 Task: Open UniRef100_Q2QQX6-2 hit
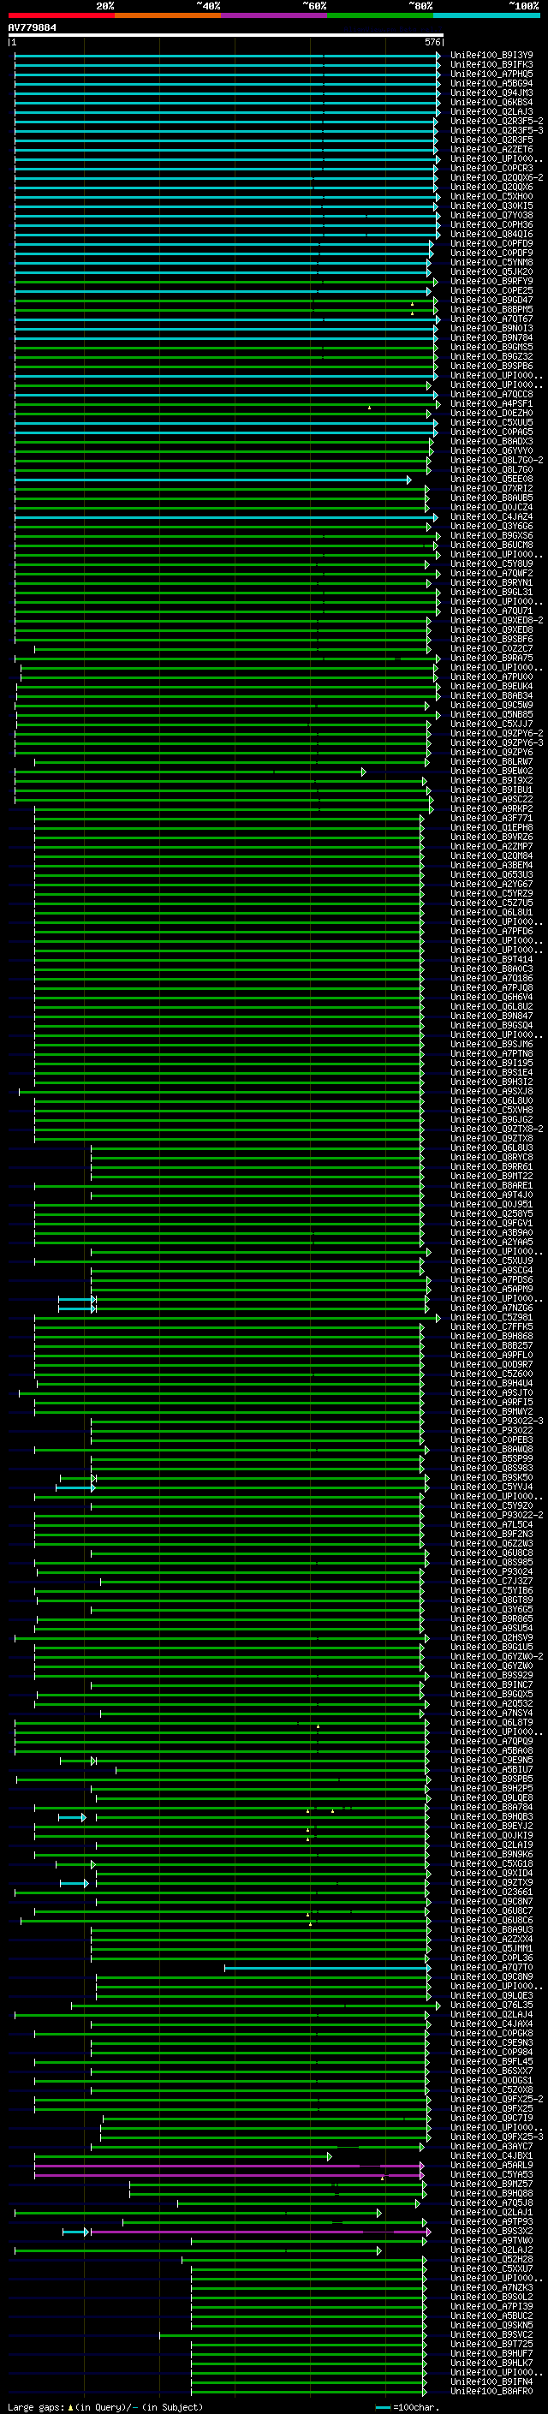497,177
